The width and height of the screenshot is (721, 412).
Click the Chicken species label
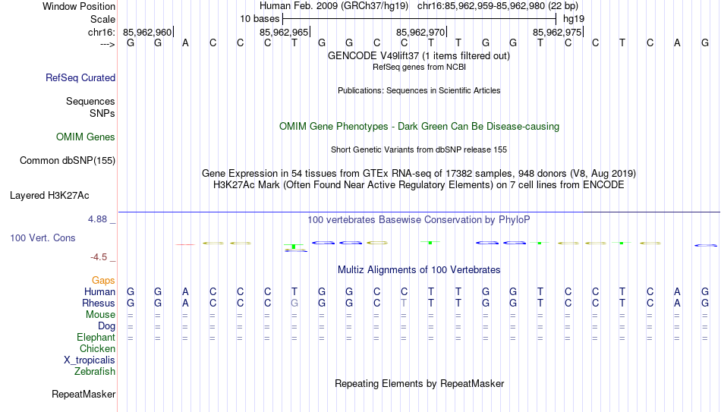pyautogui.click(x=97, y=348)
